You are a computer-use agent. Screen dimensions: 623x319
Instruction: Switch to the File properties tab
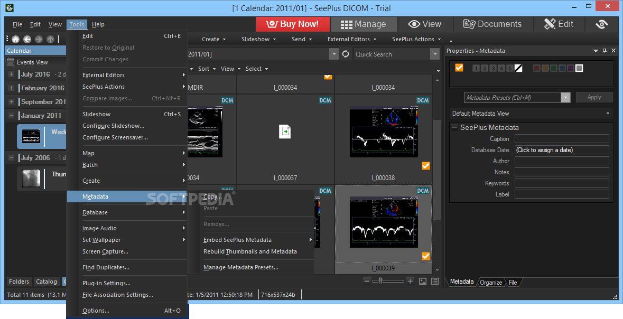pos(513,283)
